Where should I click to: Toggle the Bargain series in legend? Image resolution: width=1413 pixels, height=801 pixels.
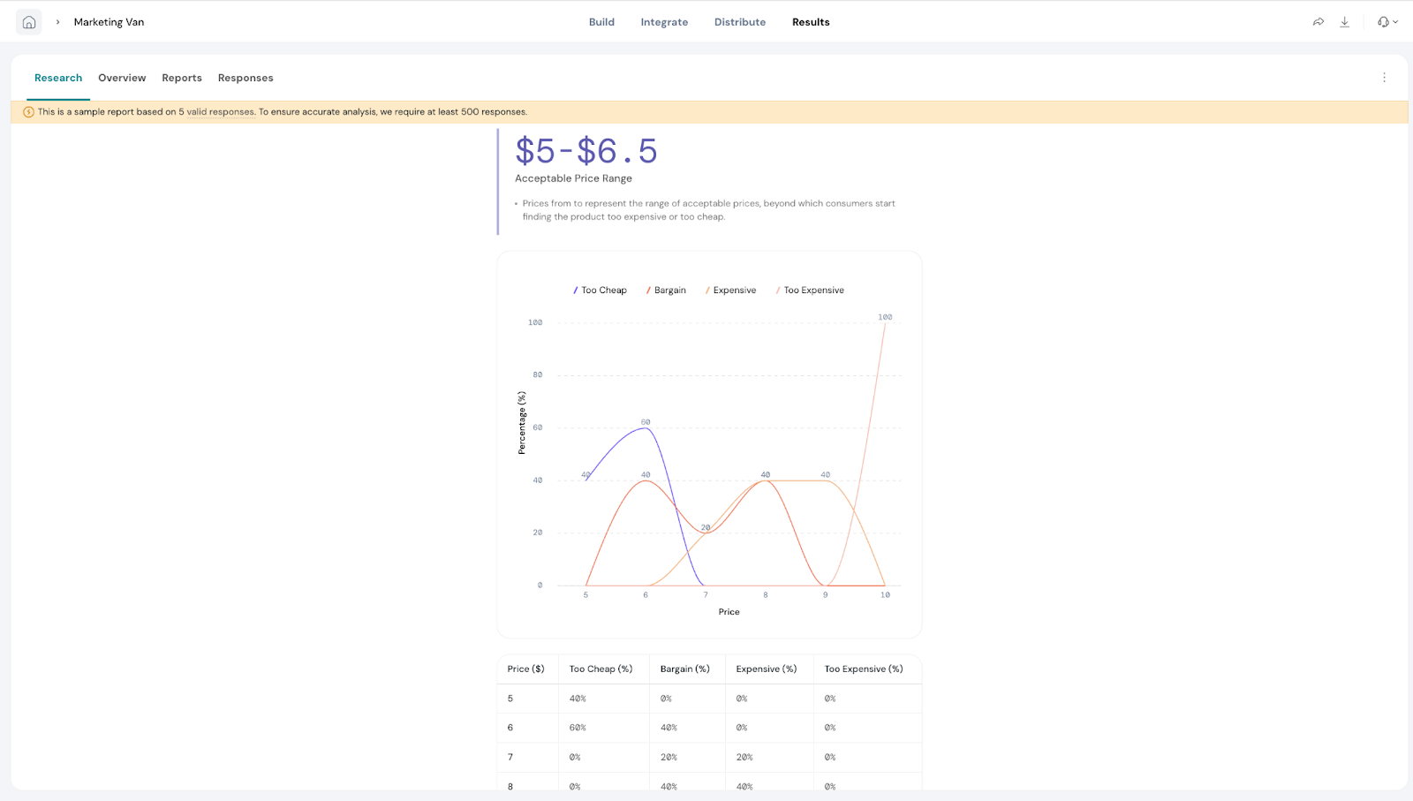coord(667,291)
